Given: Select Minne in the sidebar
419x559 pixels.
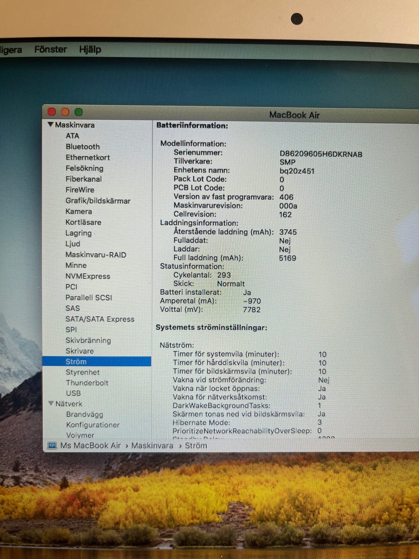Looking at the screenshot, I should [76, 265].
